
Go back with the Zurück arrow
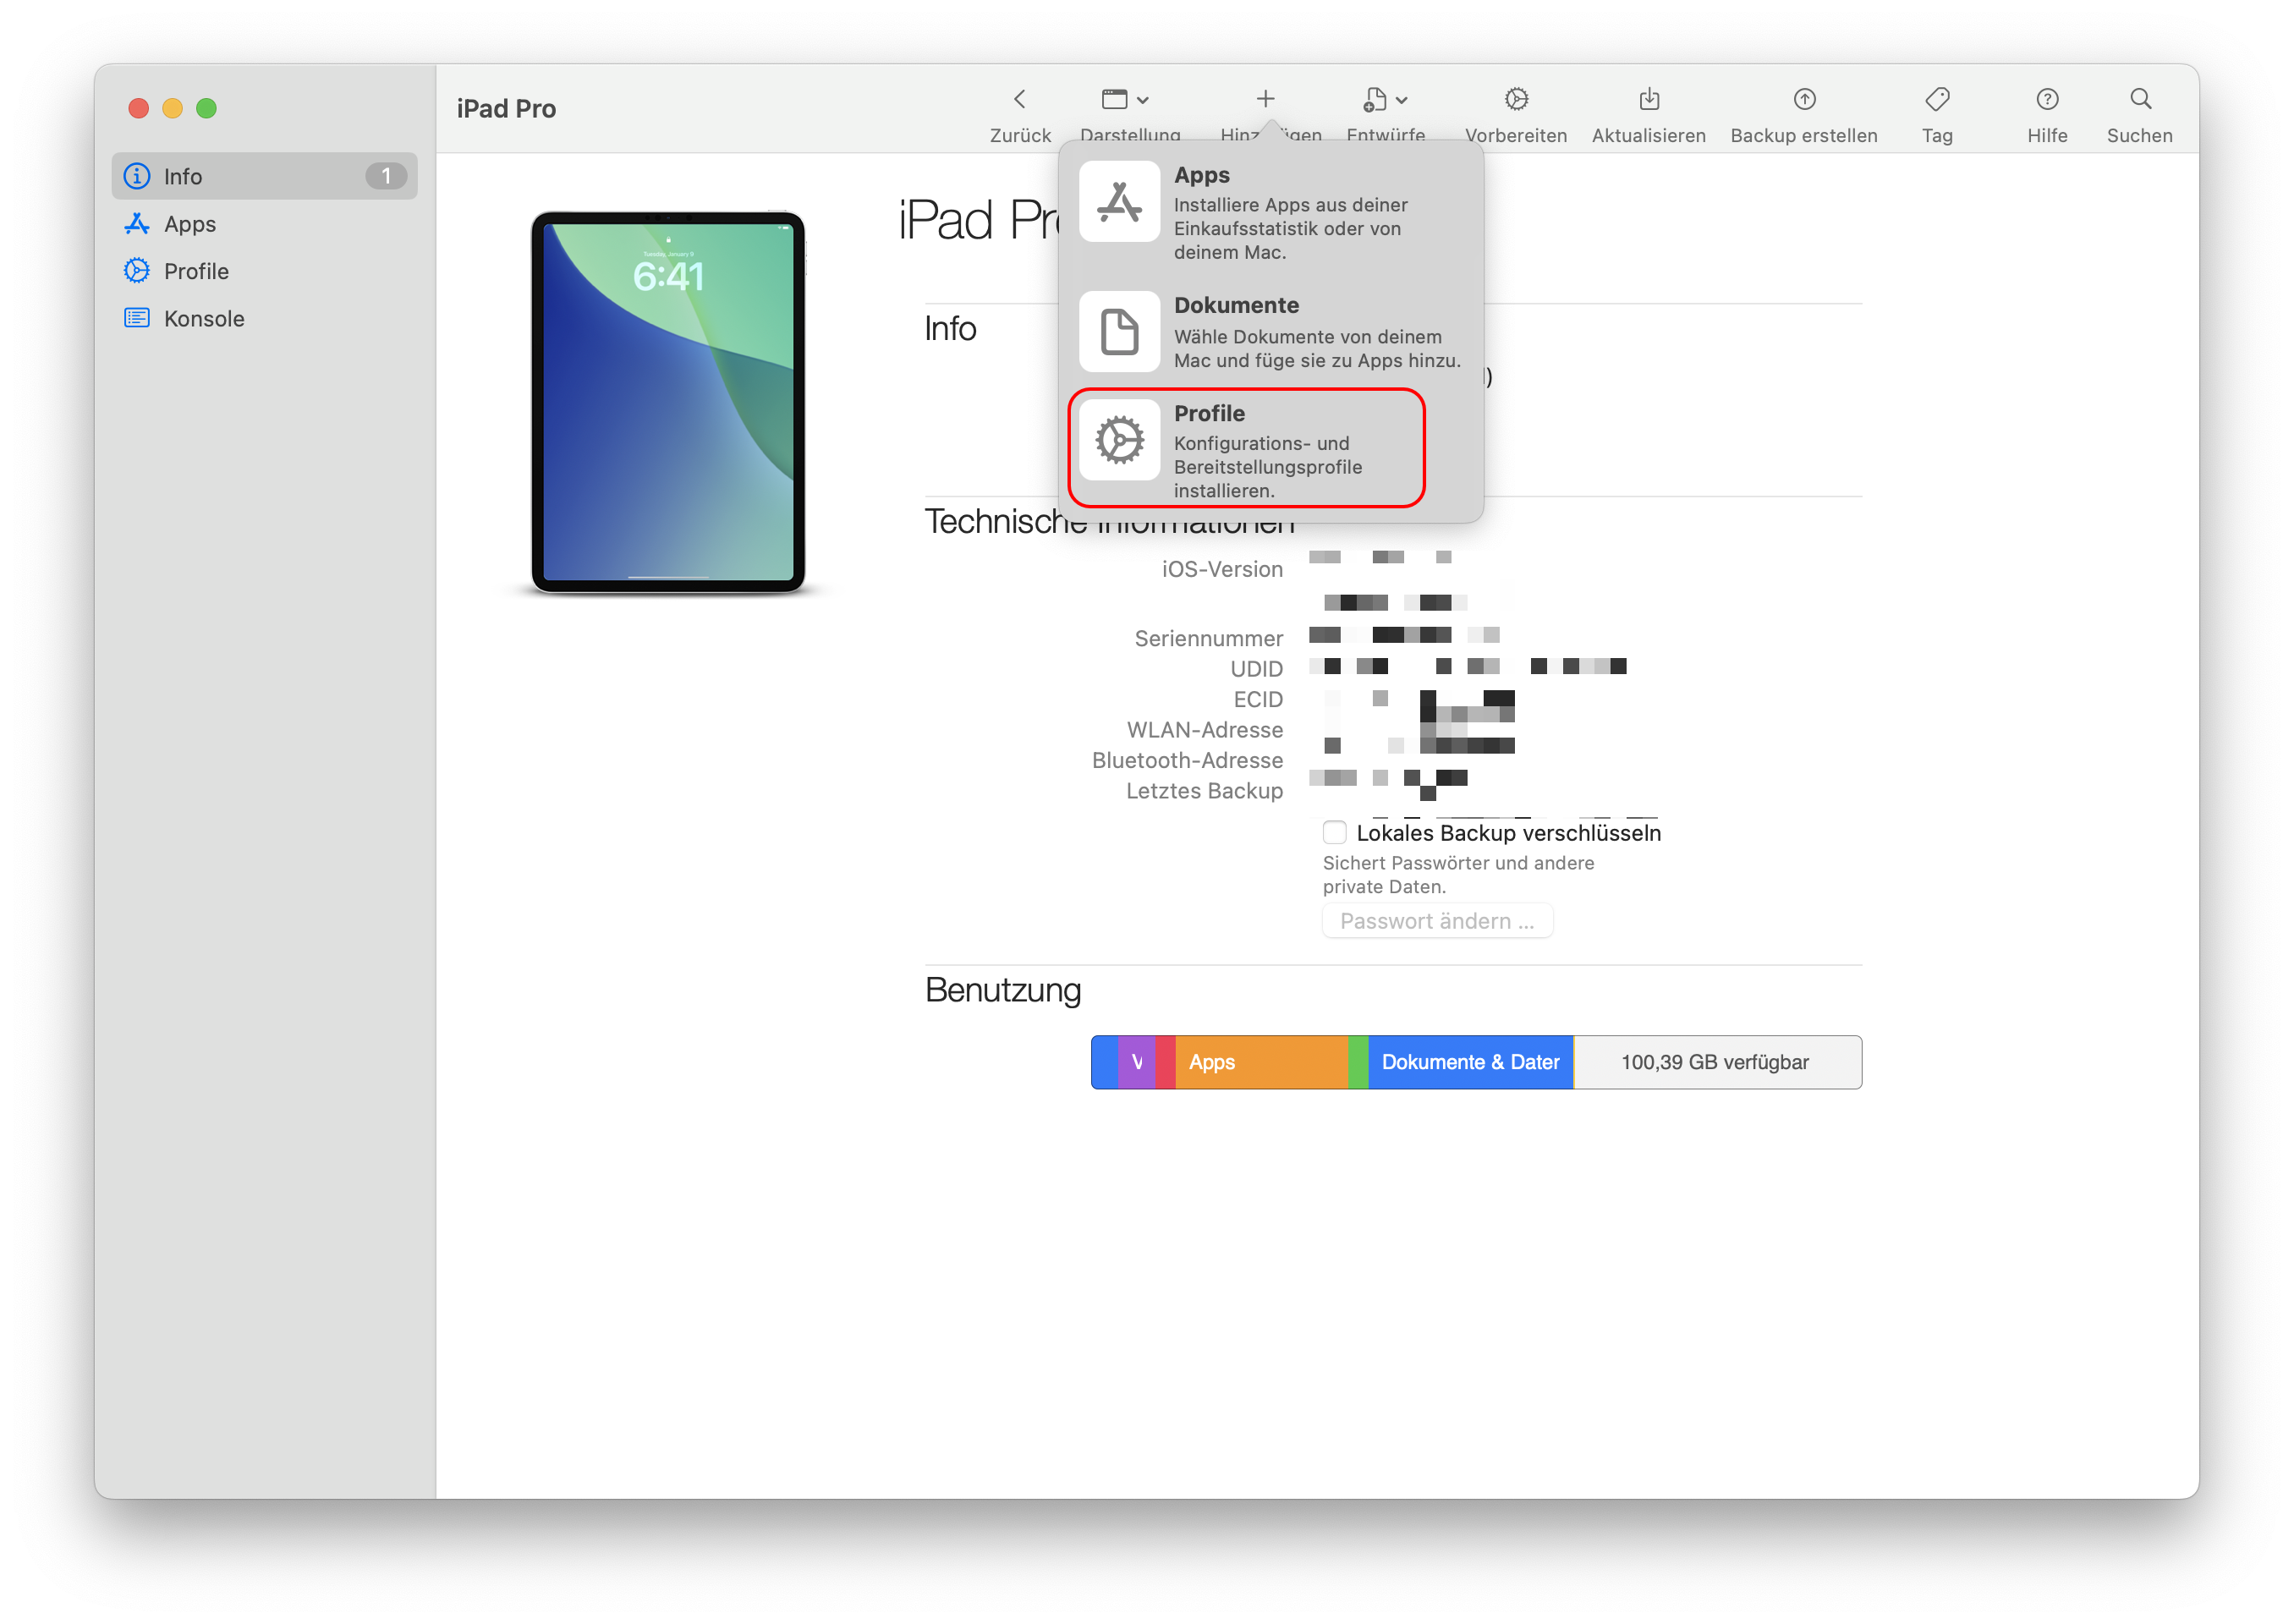[x=1019, y=99]
